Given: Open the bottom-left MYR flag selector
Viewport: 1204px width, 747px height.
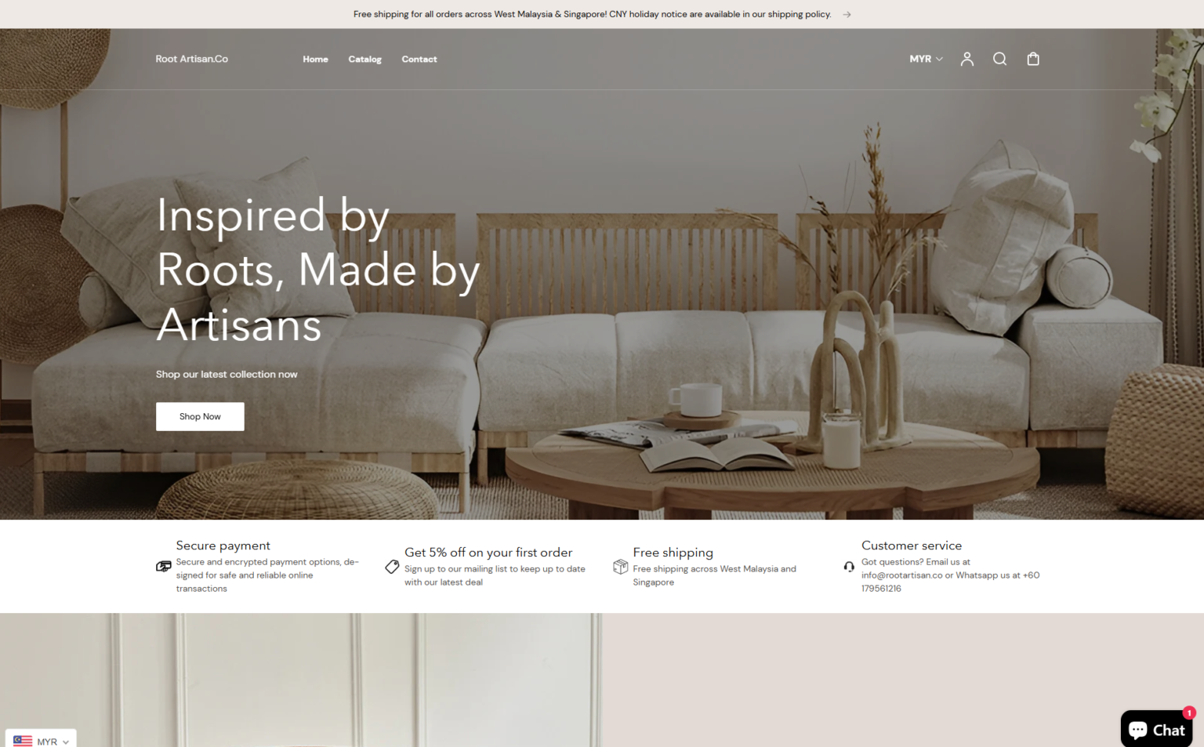Looking at the screenshot, I should pos(41,741).
